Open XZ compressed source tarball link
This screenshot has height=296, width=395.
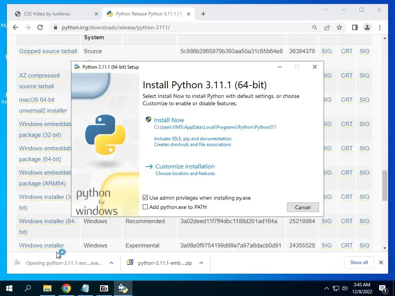pos(39,81)
